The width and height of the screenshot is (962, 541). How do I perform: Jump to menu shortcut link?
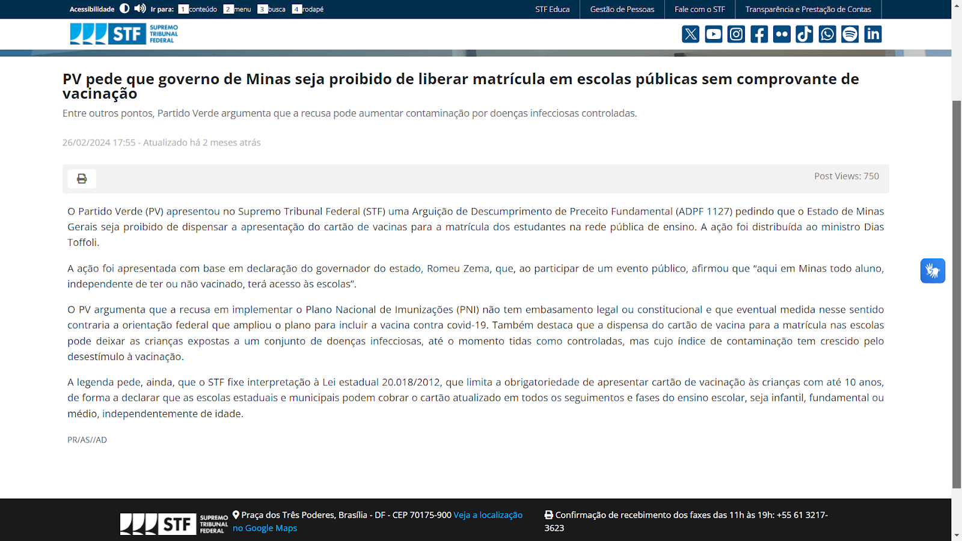[237, 9]
